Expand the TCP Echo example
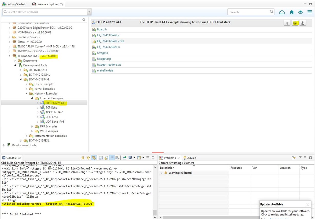This screenshot has width=315, height=219. [x=38, y=108]
